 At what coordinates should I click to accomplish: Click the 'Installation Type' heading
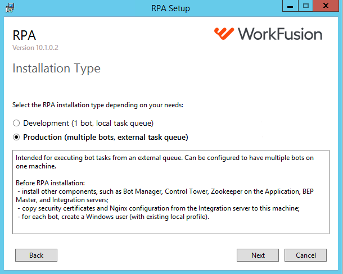click(x=56, y=68)
